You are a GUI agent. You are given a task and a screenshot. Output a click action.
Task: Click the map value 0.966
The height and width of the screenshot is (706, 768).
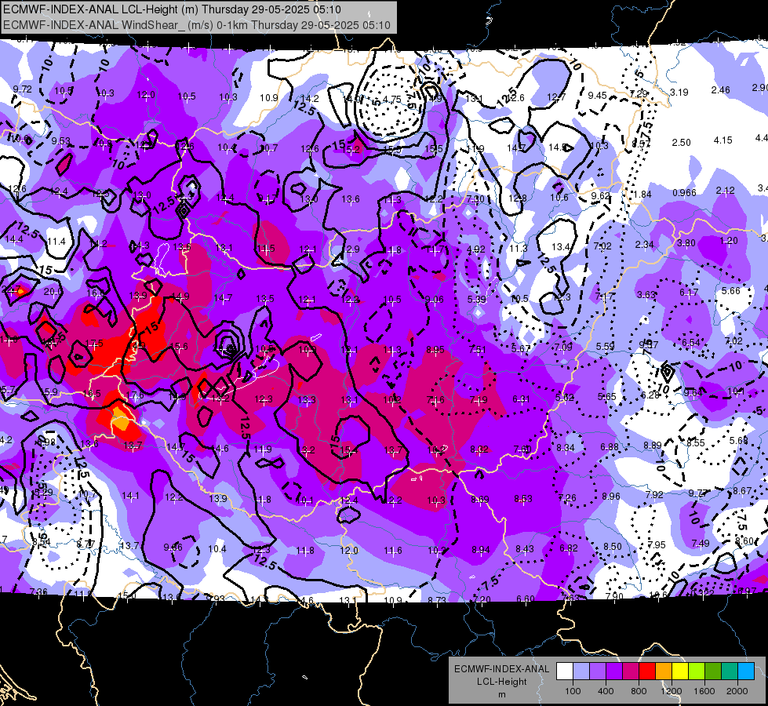pos(684,192)
